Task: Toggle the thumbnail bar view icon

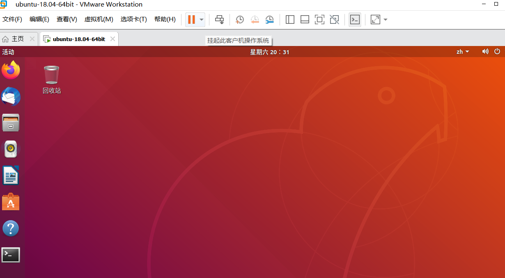Action: [x=305, y=19]
